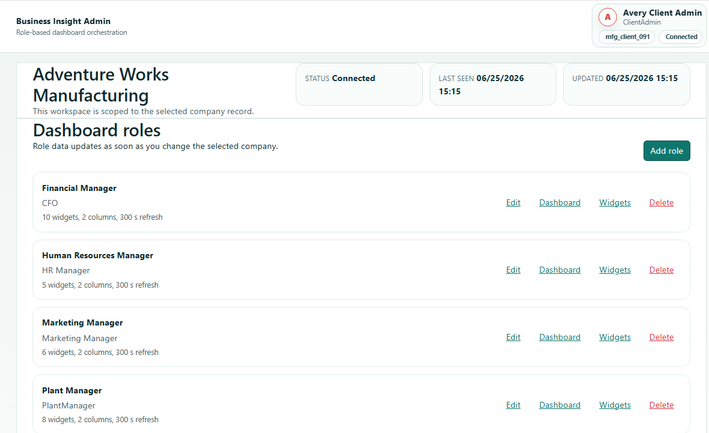Delete the Human Resources Manager role

point(661,270)
